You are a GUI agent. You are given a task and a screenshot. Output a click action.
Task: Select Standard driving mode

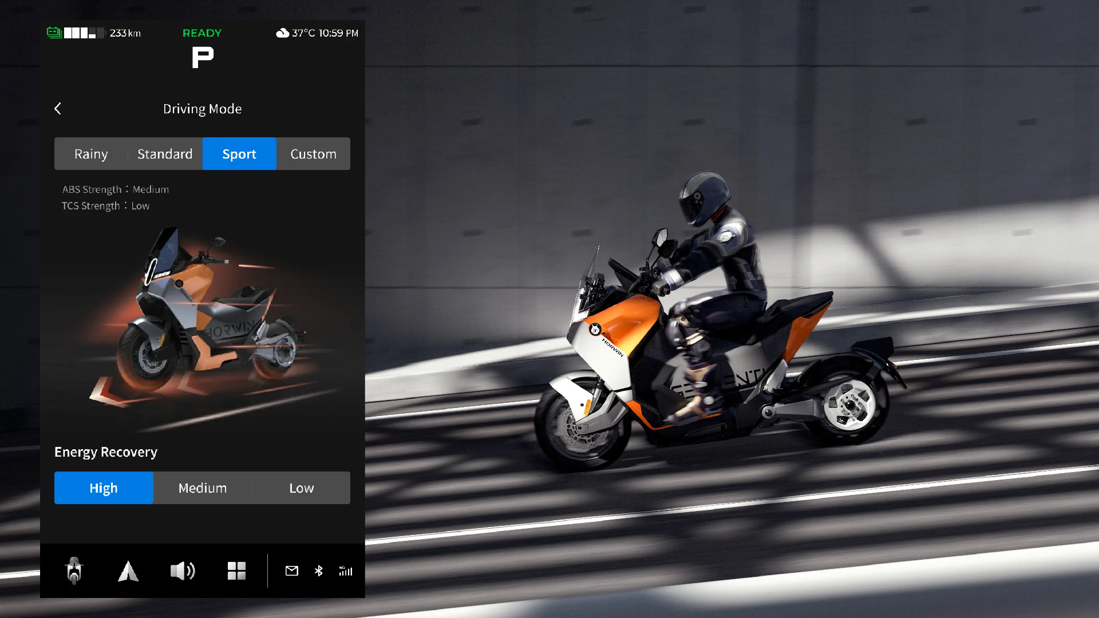(165, 154)
